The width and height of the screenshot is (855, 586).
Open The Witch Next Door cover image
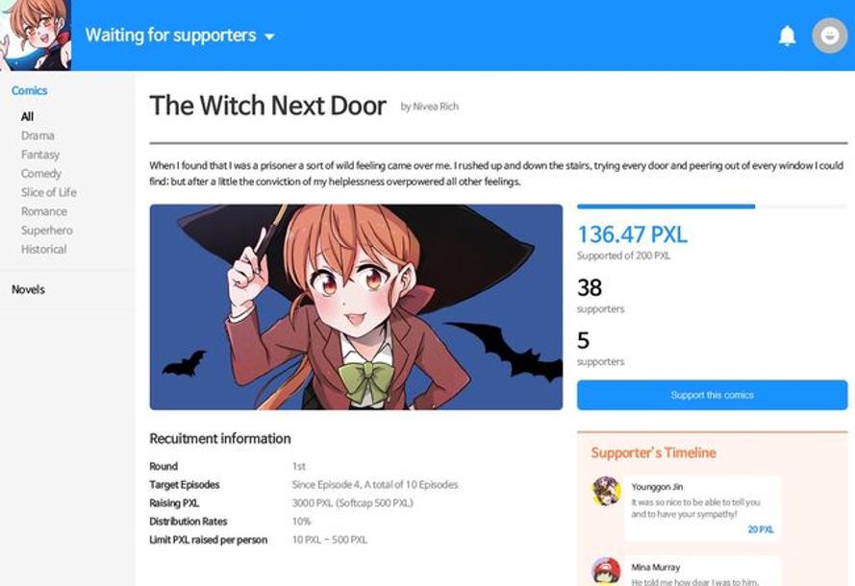[356, 307]
